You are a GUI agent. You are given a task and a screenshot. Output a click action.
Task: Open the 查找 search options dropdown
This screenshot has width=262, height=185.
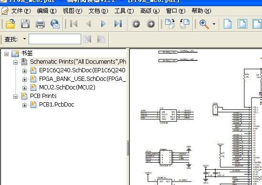[24, 39]
